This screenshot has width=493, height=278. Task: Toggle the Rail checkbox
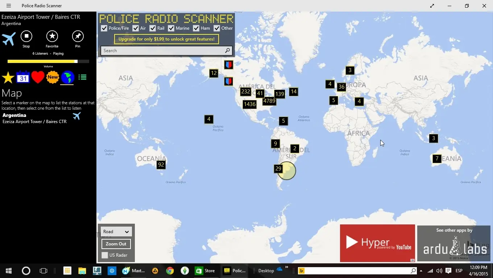coord(153,28)
